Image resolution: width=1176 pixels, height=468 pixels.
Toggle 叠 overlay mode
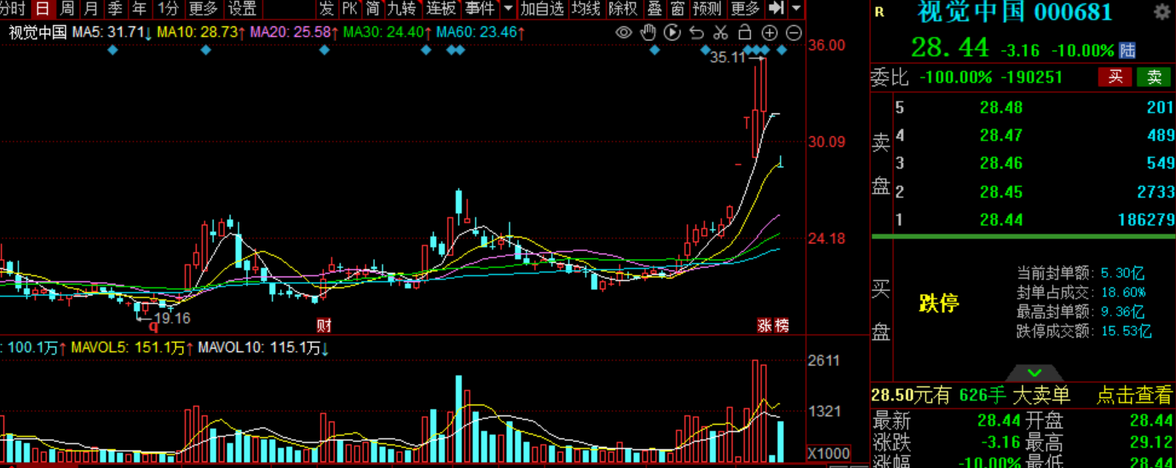(655, 9)
